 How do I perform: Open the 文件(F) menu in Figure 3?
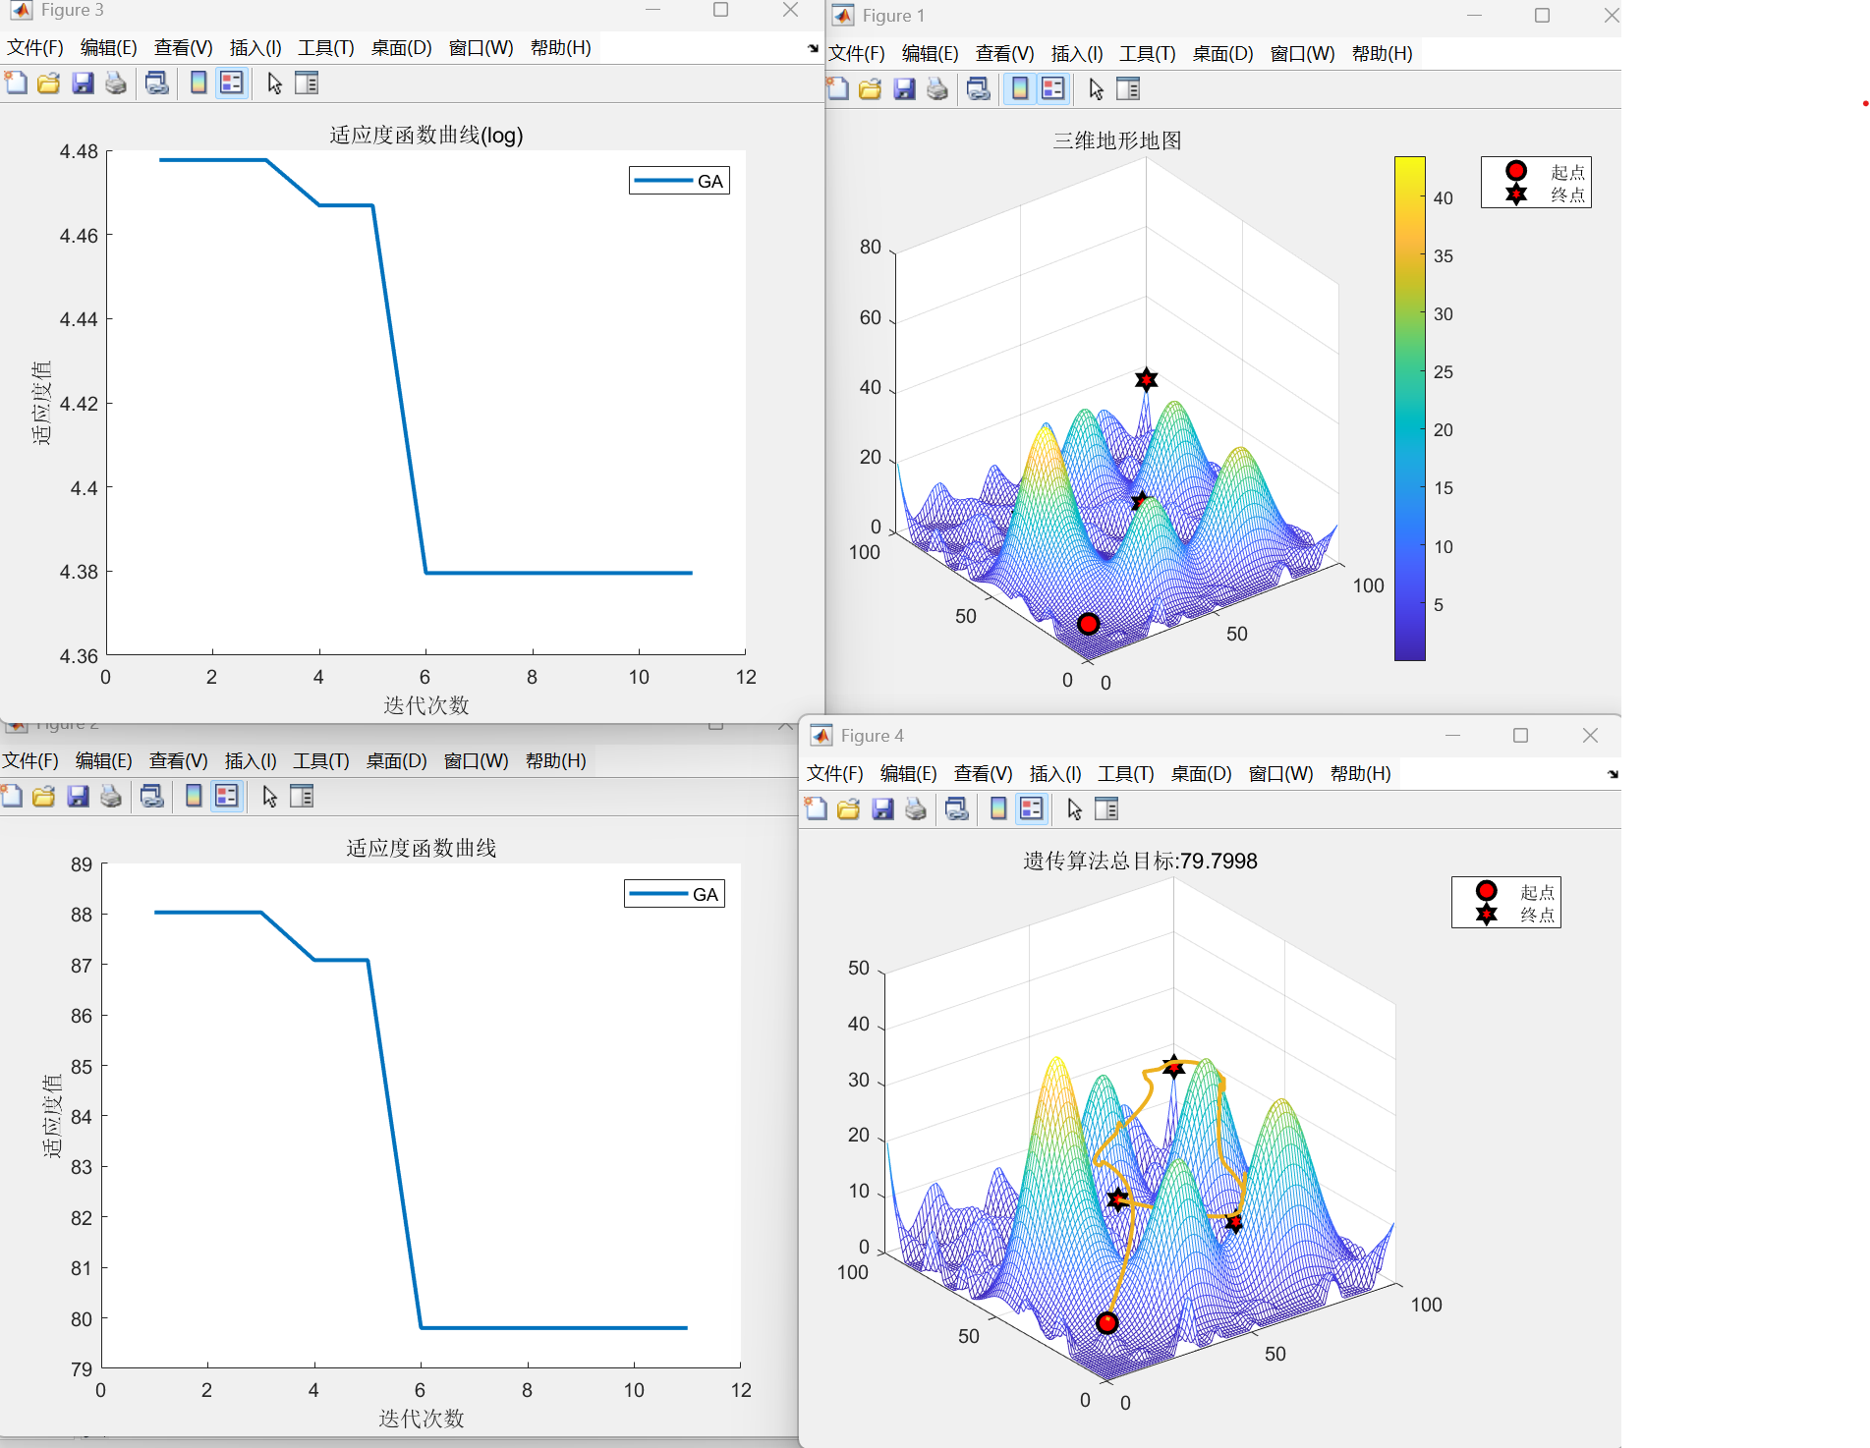35,48
